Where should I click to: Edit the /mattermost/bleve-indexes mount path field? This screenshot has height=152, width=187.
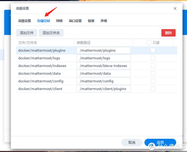tap(104, 66)
